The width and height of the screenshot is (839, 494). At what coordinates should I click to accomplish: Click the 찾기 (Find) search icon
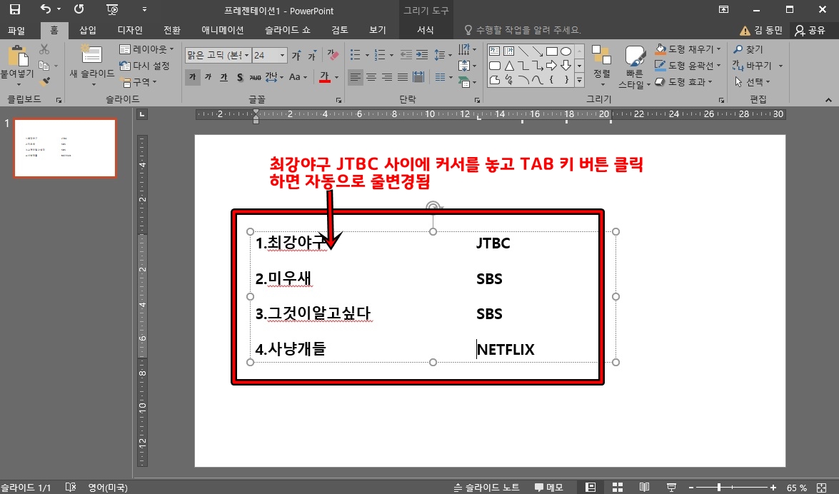pos(738,49)
